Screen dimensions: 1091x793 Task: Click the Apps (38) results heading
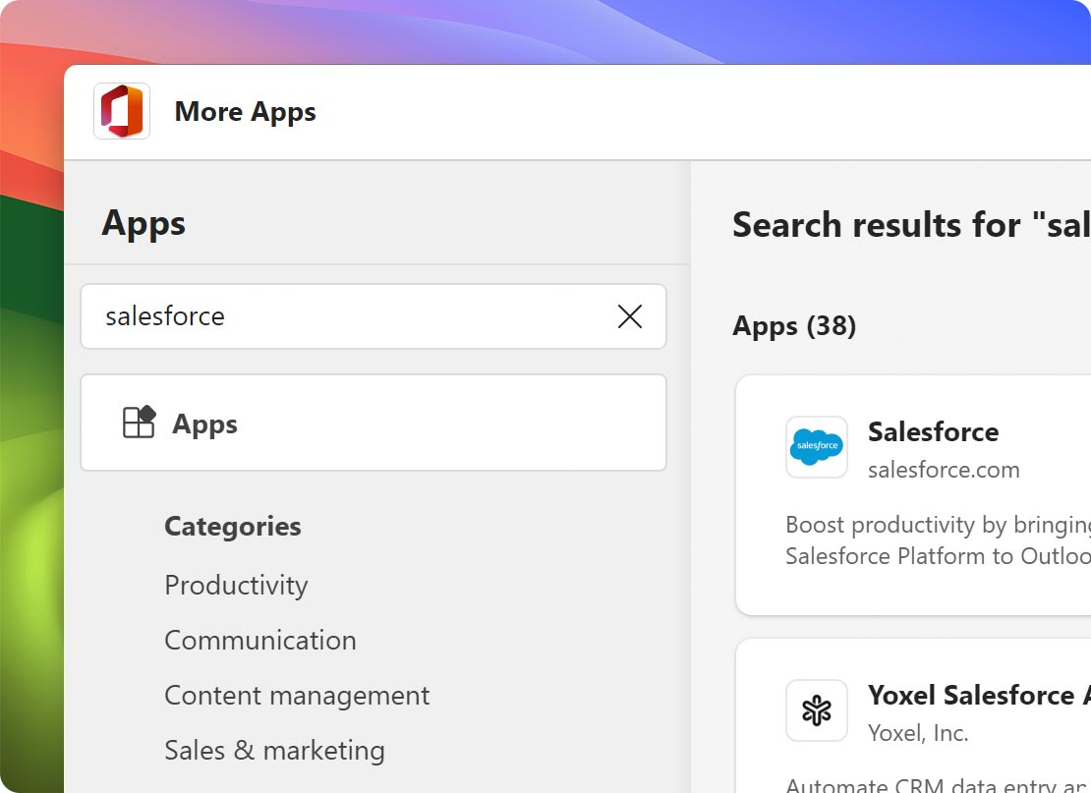[x=794, y=326]
